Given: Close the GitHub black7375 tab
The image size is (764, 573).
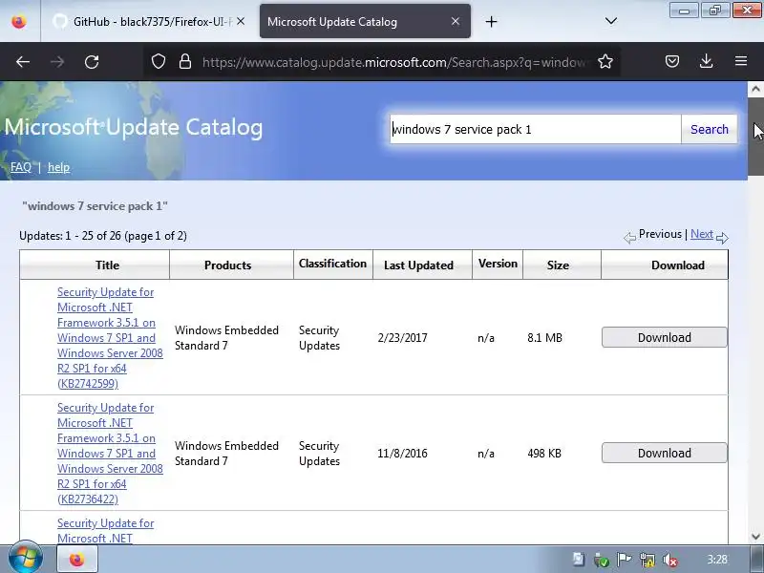Looking at the screenshot, I should (x=241, y=21).
